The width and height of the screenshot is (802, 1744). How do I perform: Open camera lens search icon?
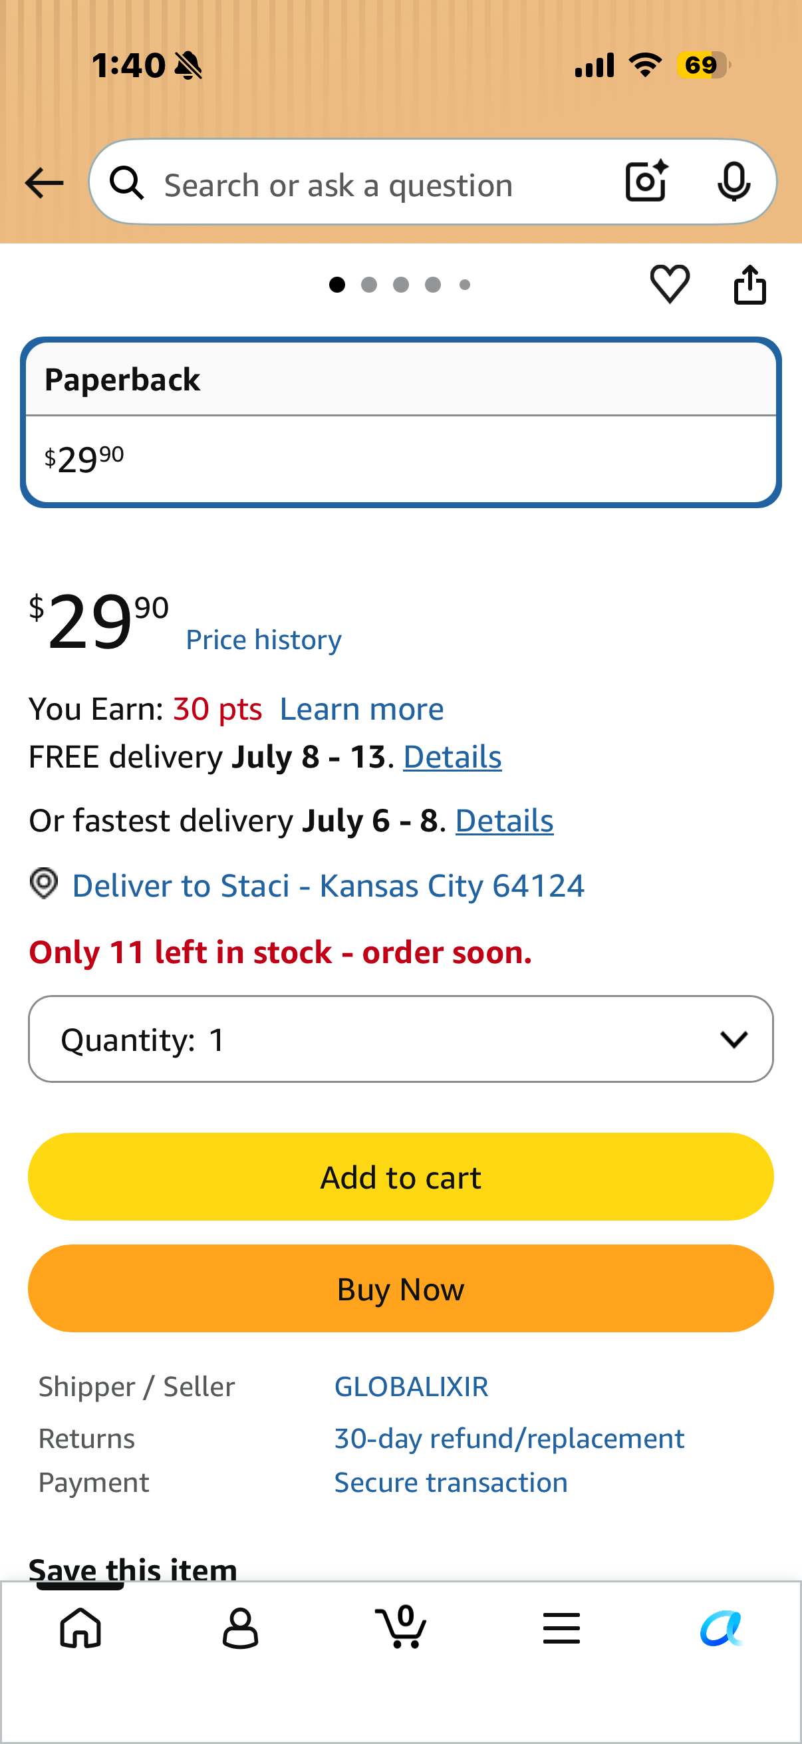(x=647, y=182)
